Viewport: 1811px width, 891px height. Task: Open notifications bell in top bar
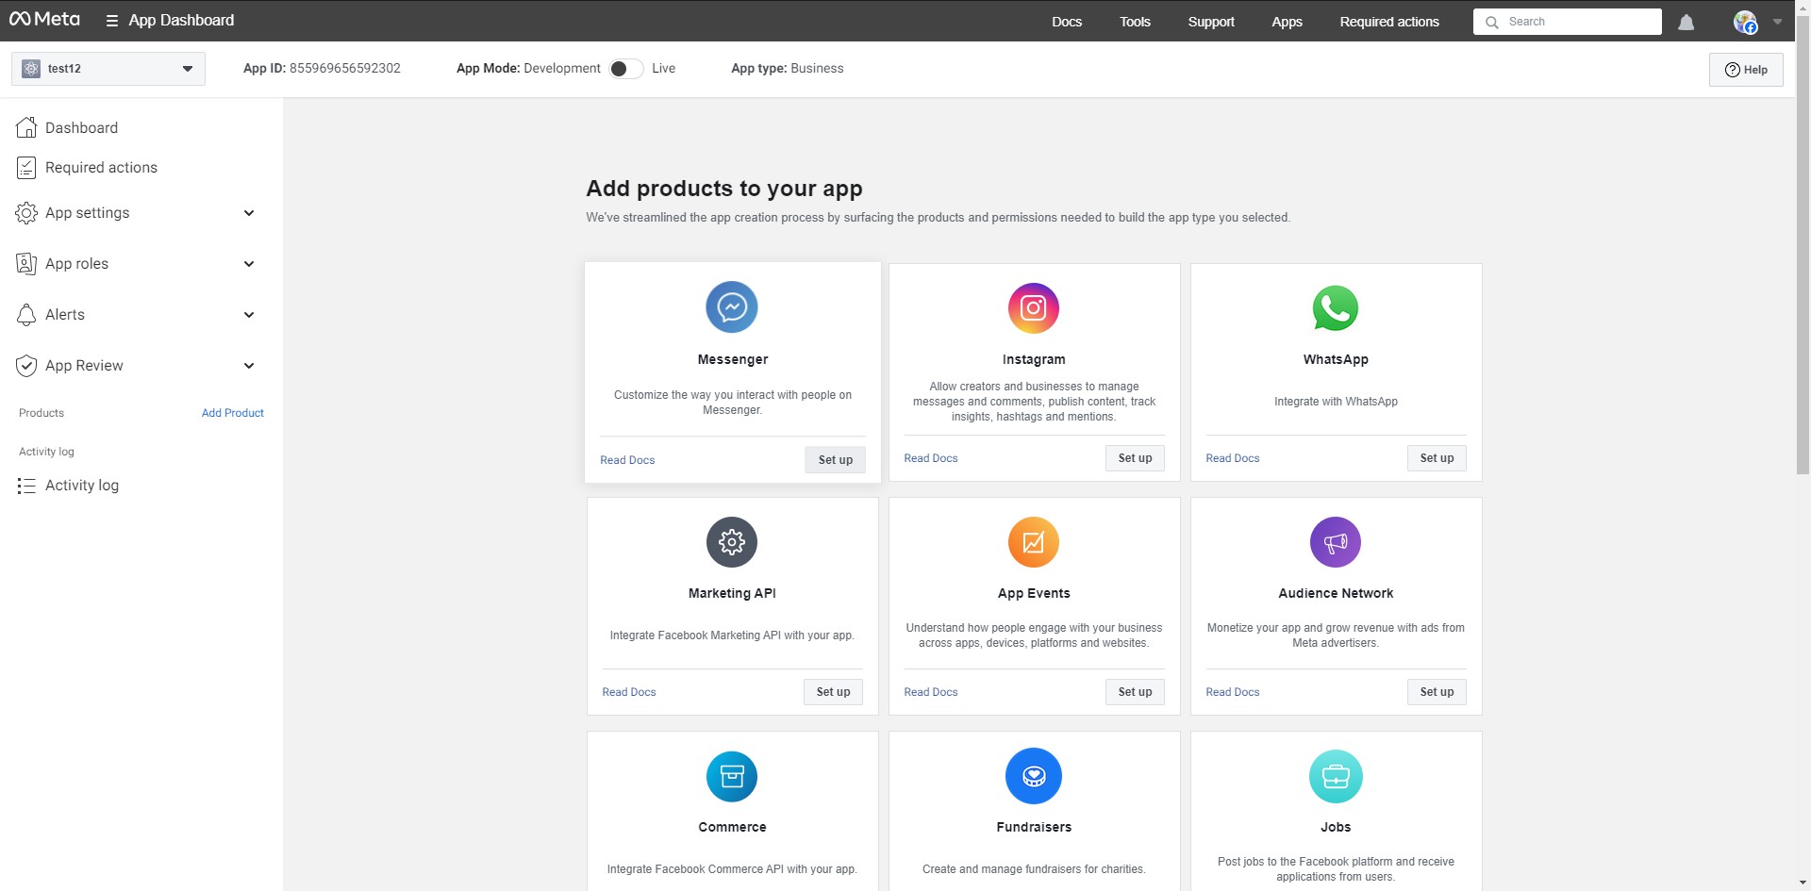tap(1686, 22)
